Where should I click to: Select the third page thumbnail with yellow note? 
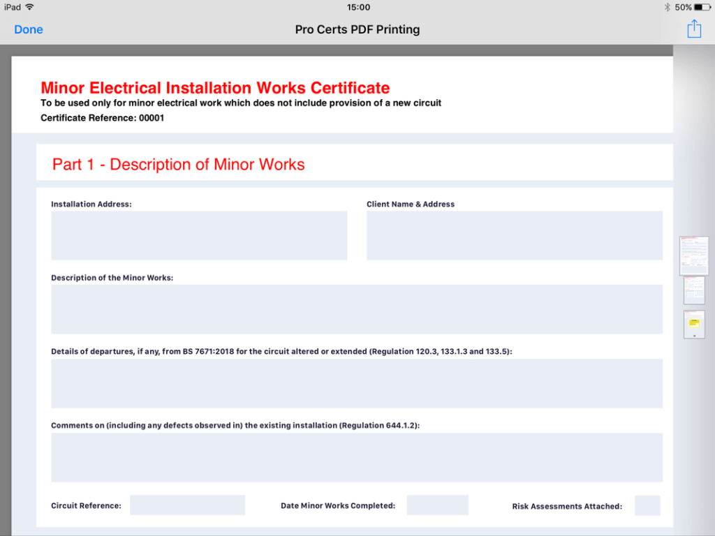(694, 325)
